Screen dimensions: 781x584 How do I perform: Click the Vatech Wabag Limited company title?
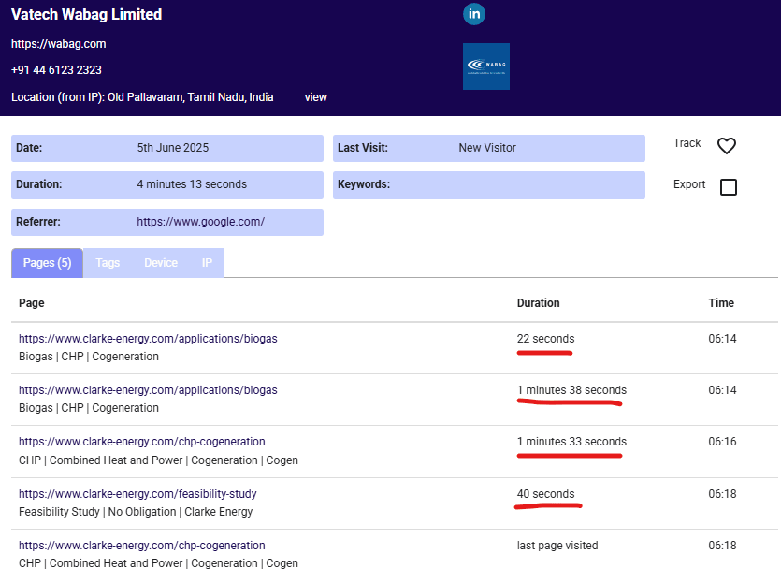coord(86,14)
